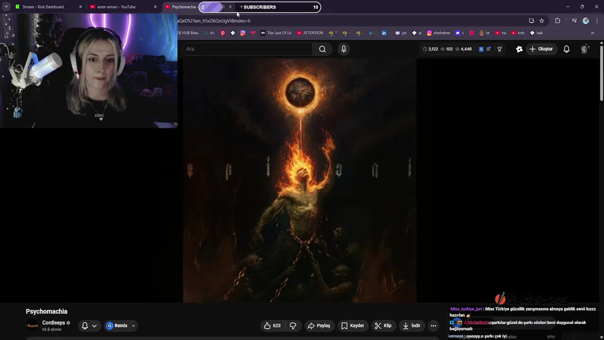Open 'The Last Of Us' bookmark
The width and height of the screenshot is (604, 340).
276,33
